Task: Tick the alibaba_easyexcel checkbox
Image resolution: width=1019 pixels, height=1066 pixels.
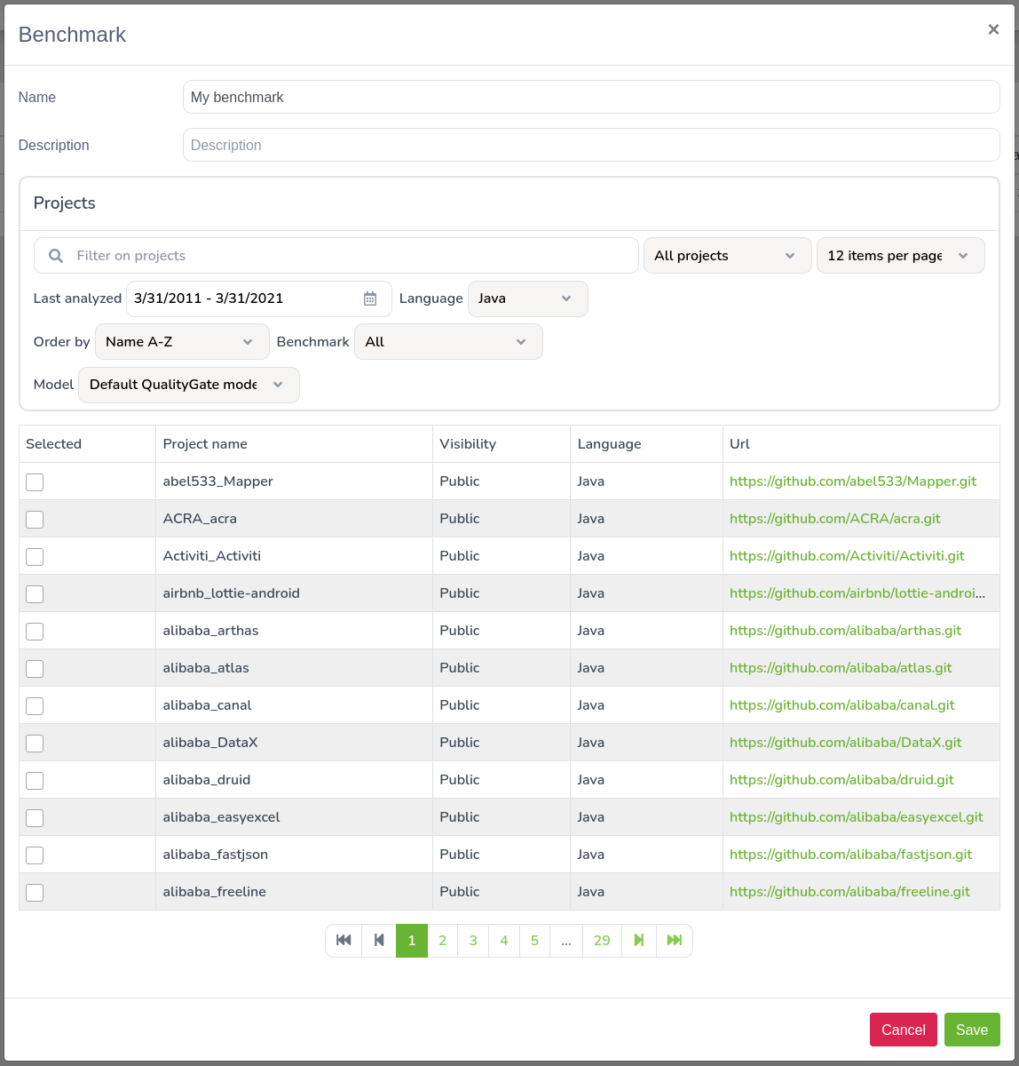Action: [x=35, y=818]
